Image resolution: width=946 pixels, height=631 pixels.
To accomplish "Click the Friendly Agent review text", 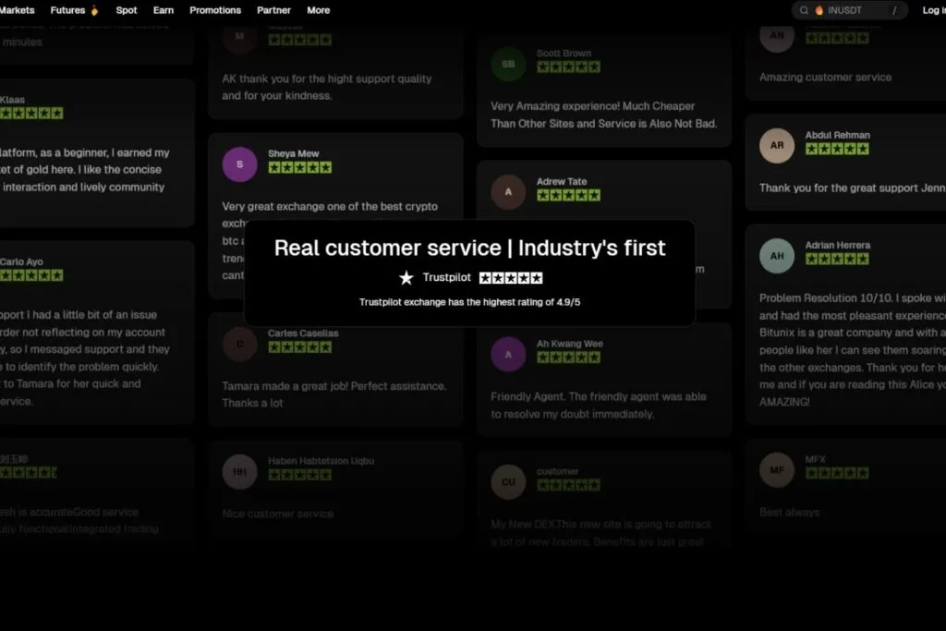I will pyautogui.click(x=598, y=406).
